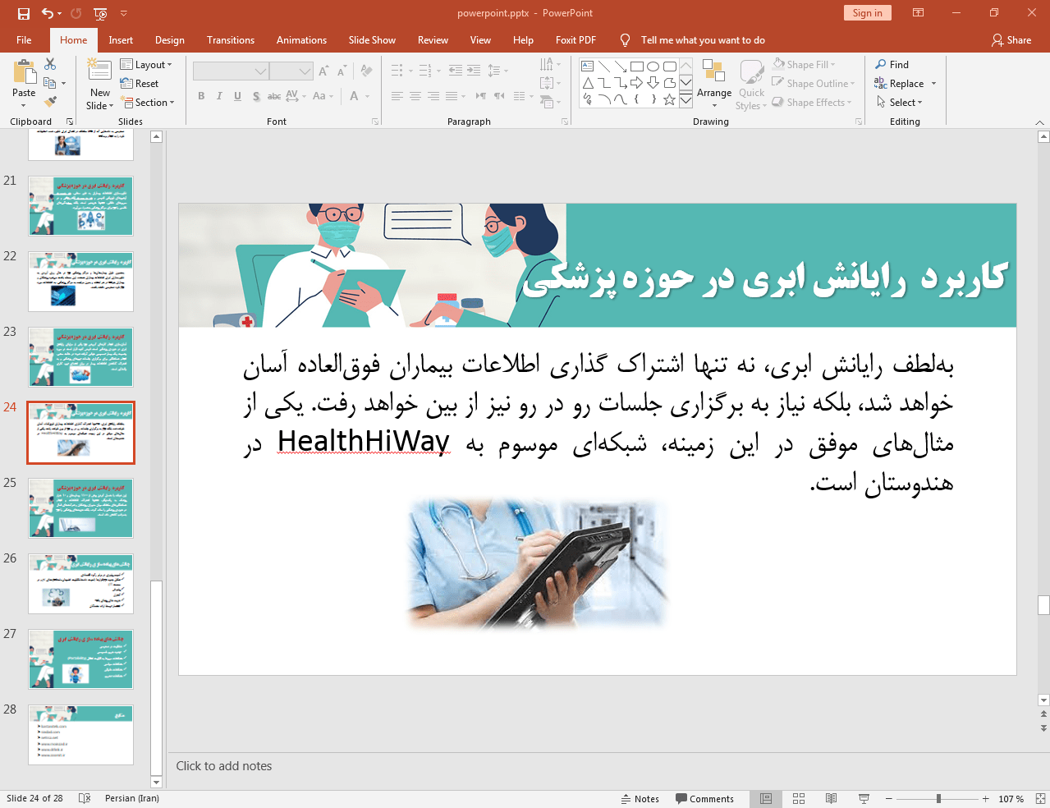Open Ribbon Display Options icon

click(919, 13)
